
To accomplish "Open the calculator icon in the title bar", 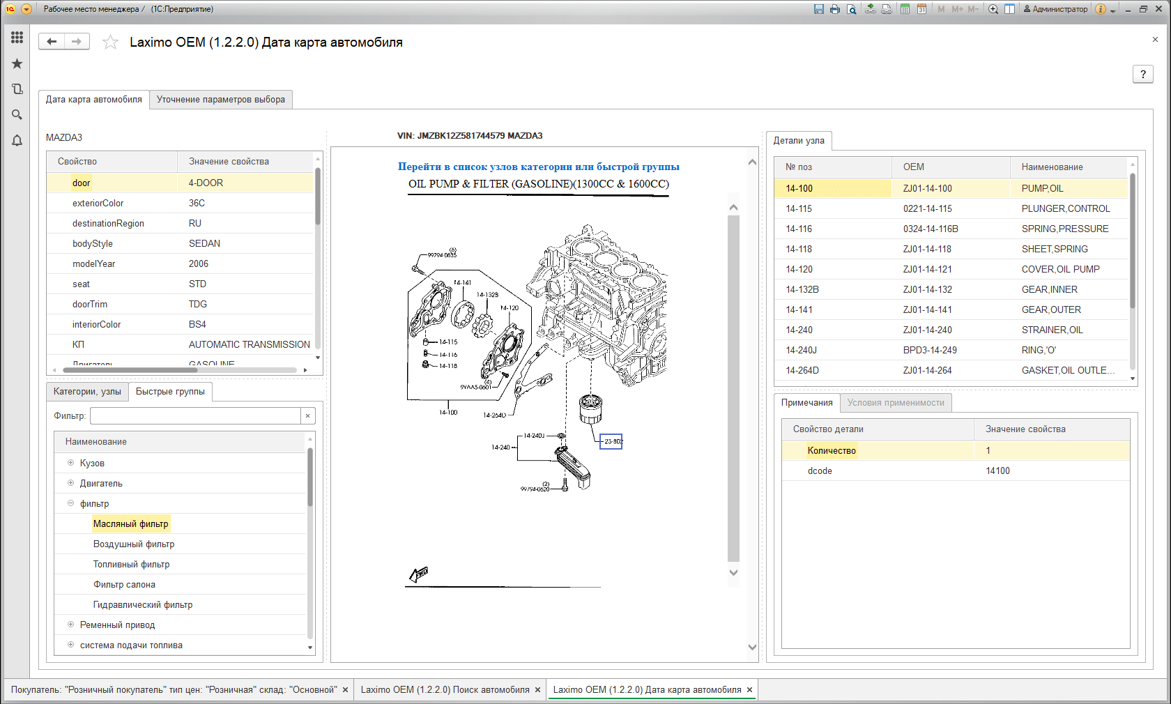I will (905, 9).
